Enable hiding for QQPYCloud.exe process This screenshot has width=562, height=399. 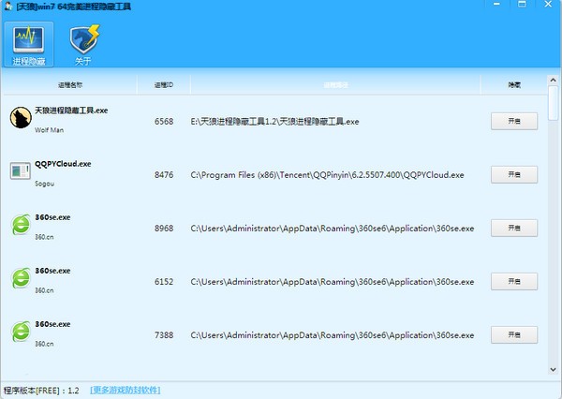[514, 174]
